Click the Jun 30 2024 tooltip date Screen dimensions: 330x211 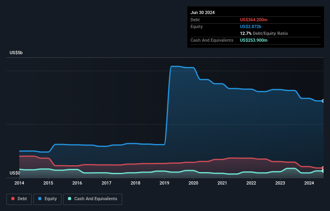click(x=203, y=12)
